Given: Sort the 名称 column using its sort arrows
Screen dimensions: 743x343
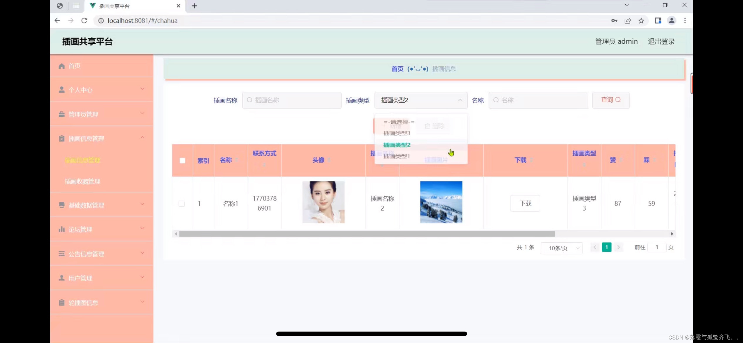Looking at the screenshot, I should tap(237, 160).
